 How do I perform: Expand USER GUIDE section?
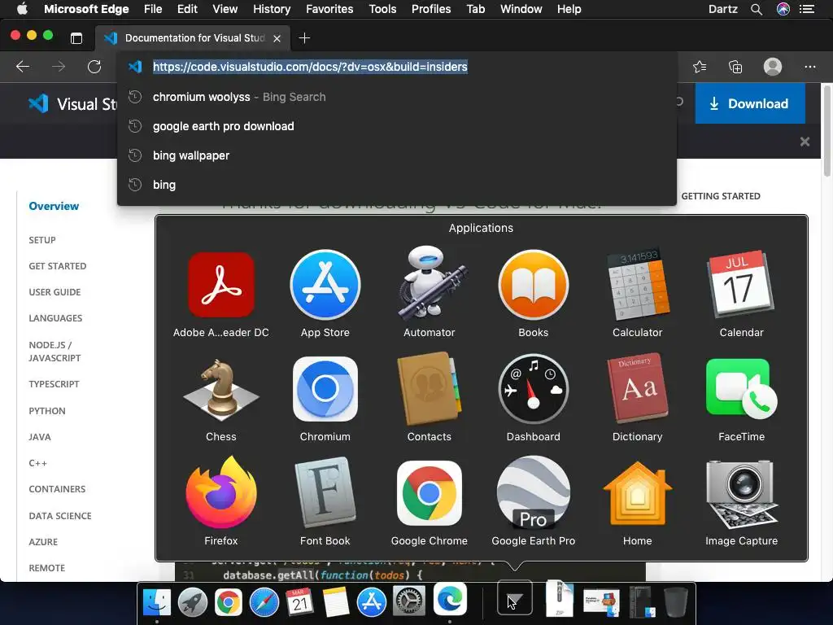(x=55, y=292)
